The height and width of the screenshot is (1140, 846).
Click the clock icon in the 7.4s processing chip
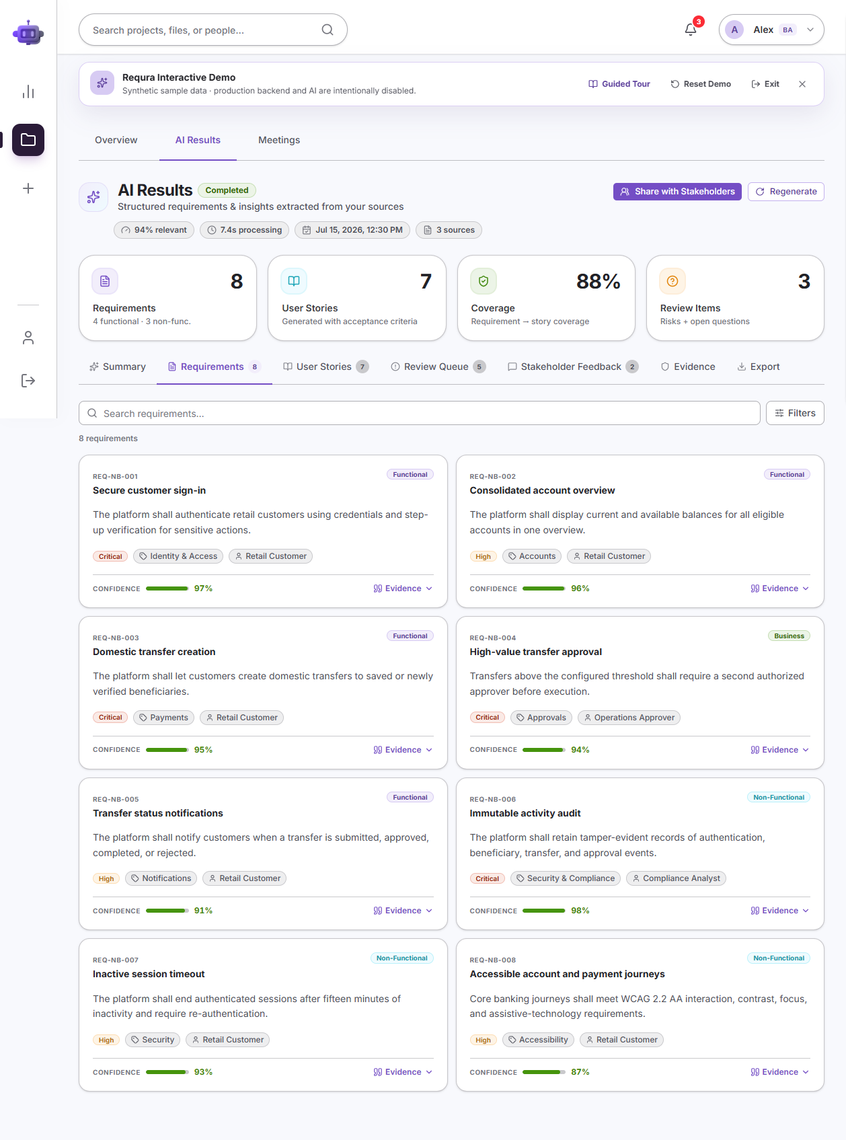coord(212,230)
